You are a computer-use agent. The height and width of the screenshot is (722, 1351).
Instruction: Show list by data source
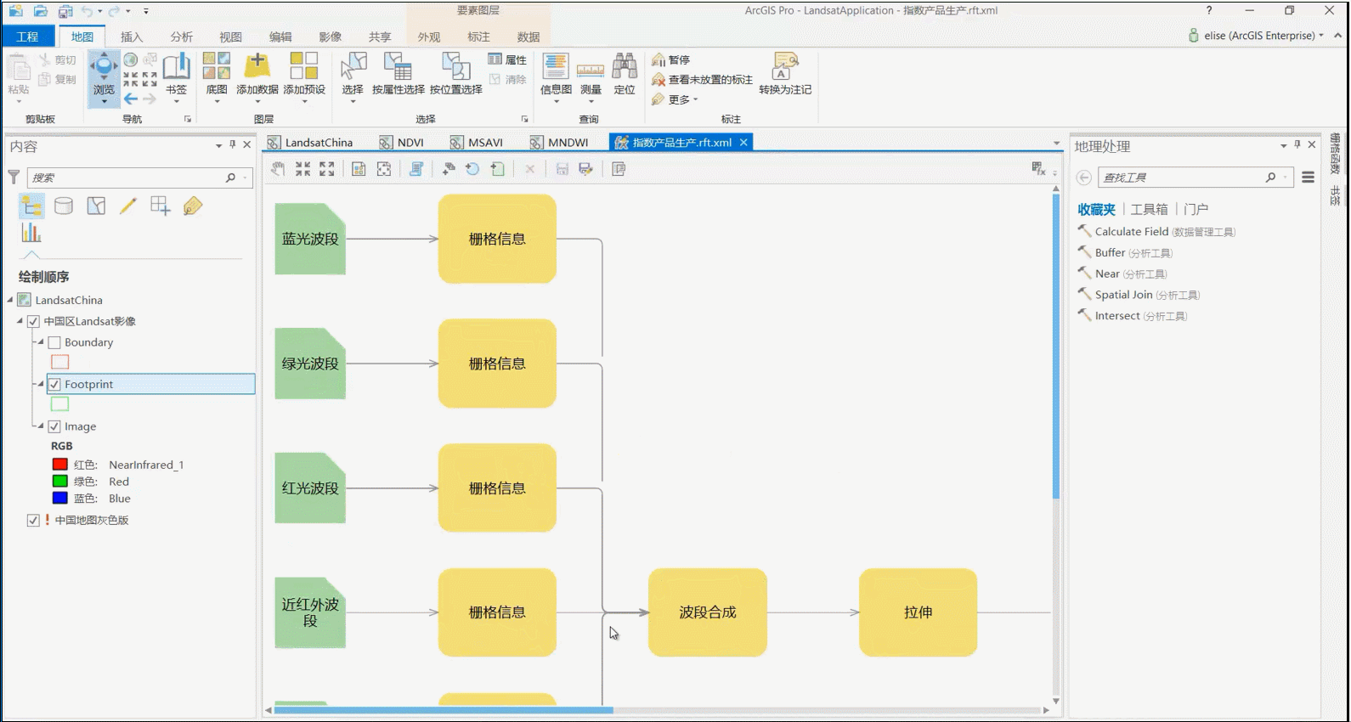64,206
